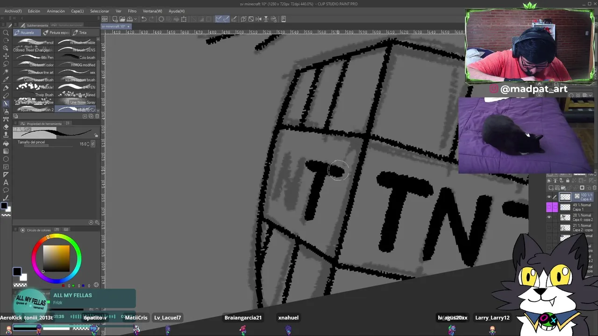Select the Zoom magnifier tool

click(6, 33)
